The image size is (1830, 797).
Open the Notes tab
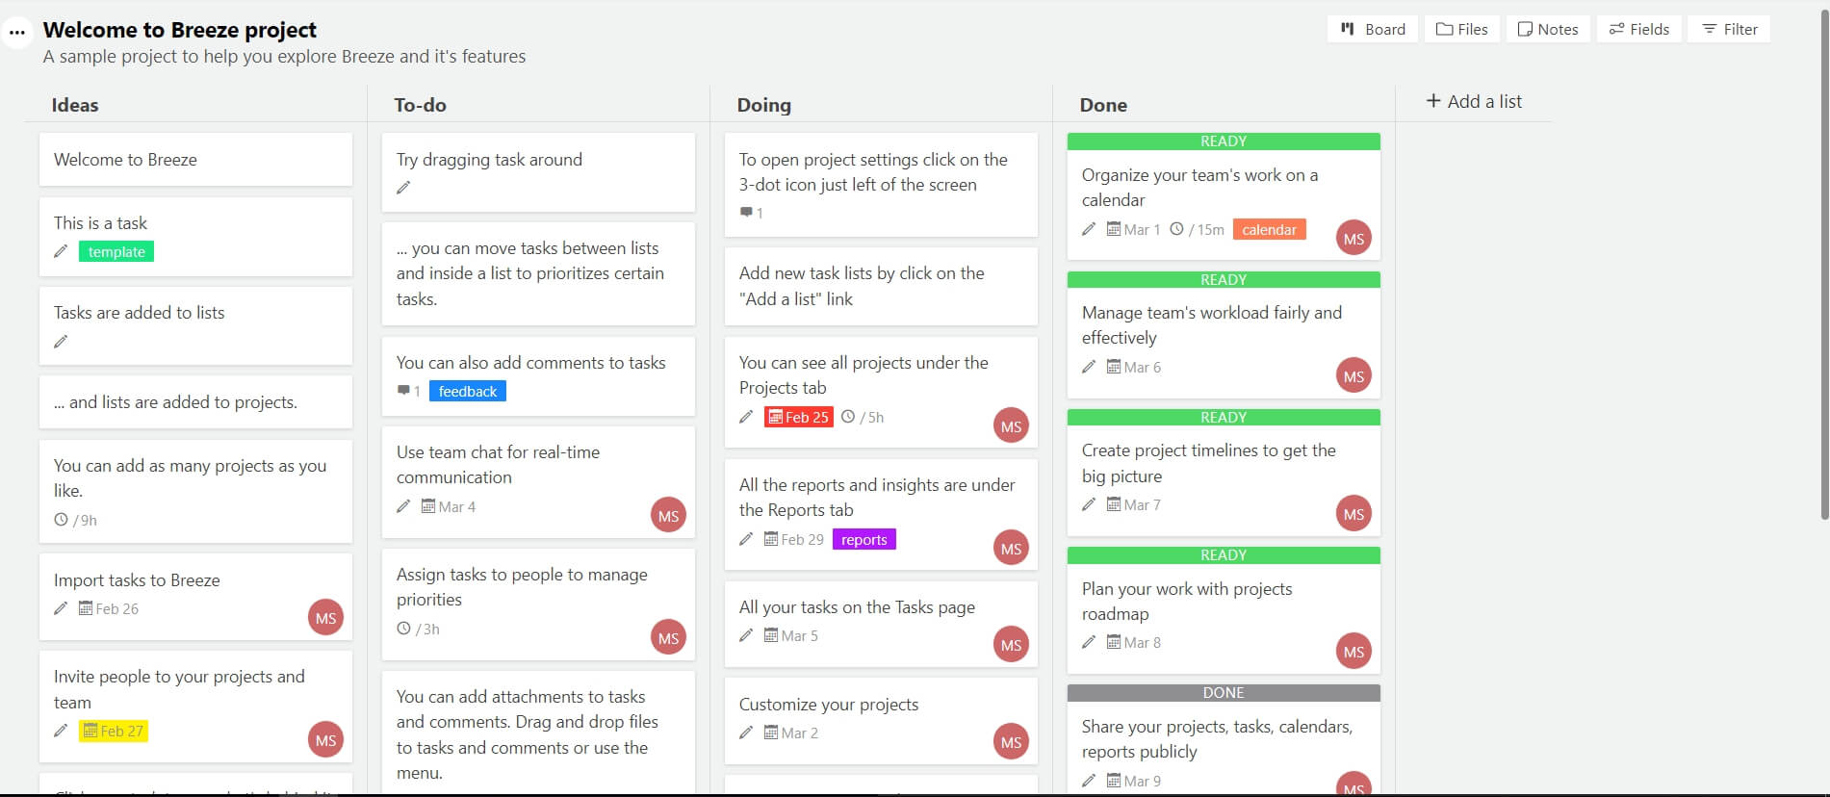[x=1548, y=29]
